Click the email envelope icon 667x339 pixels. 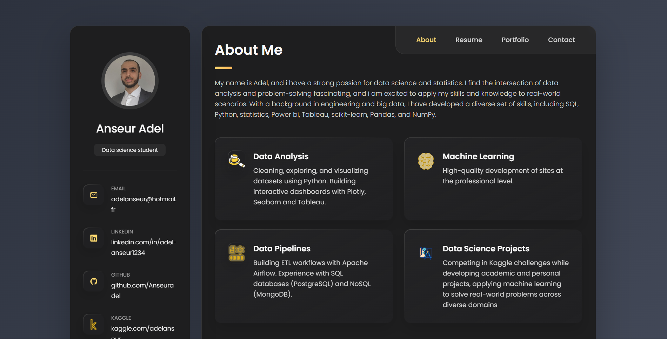point(93,195)
